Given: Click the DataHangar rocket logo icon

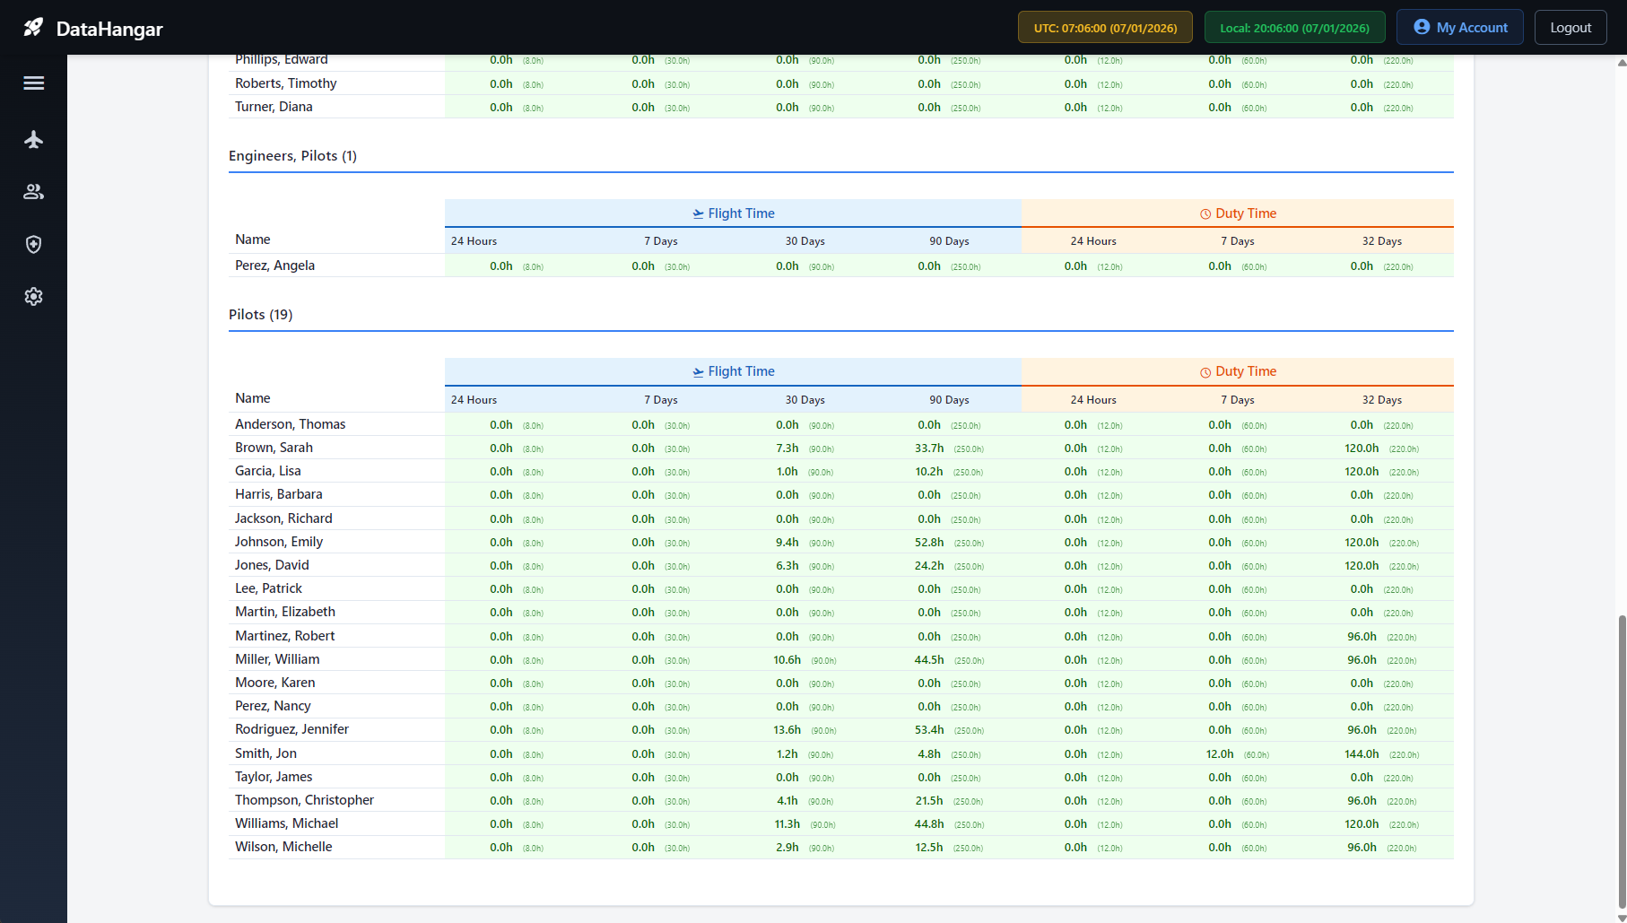Looking at the screenshot, I should click(x=33, y=28).
